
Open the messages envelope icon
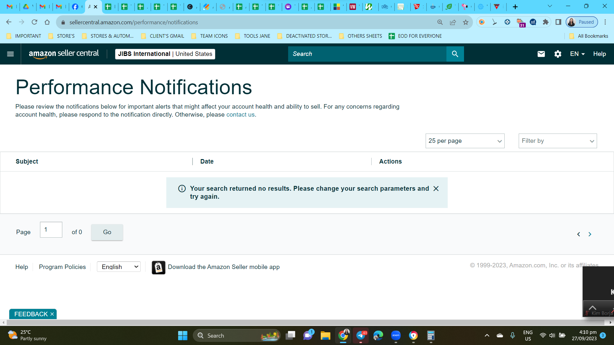541,54
